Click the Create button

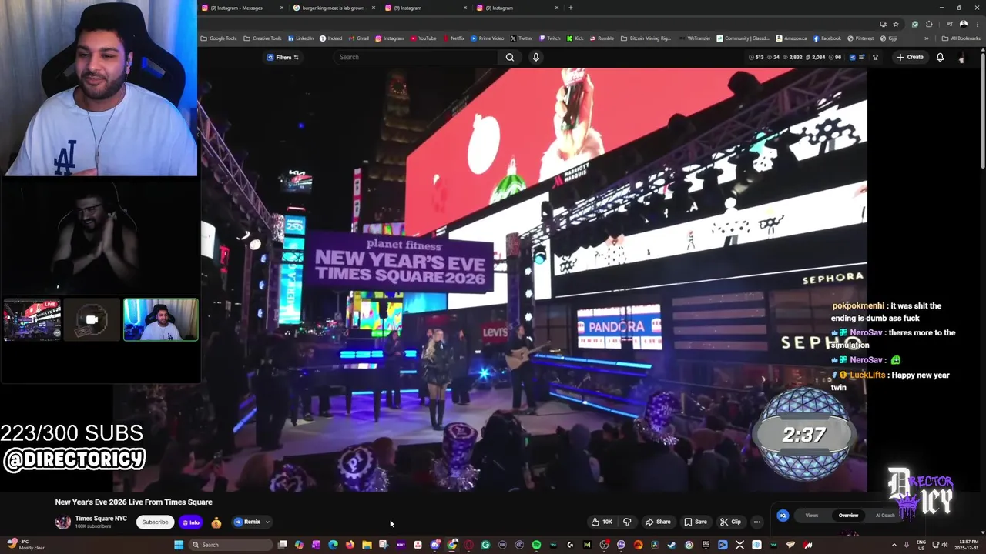(x=909, y=57)
